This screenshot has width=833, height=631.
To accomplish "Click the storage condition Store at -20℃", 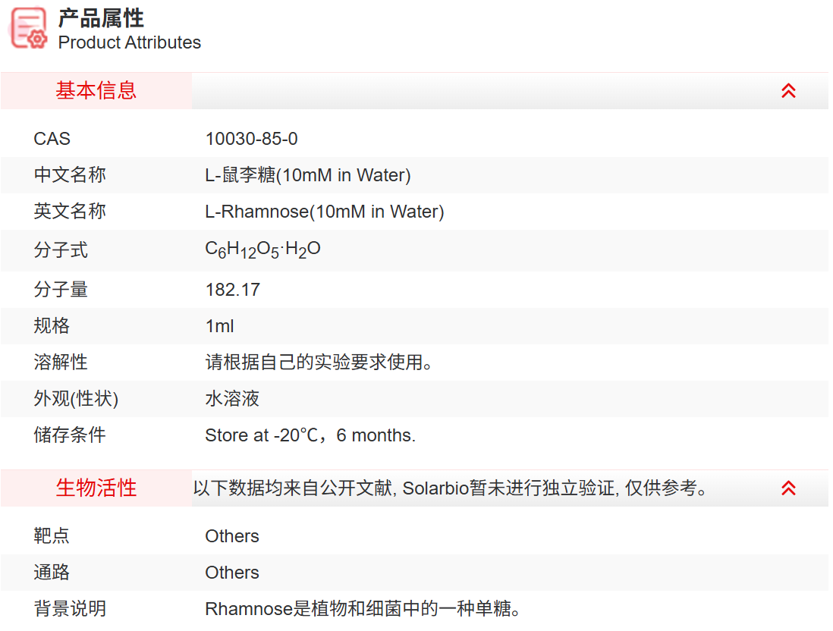I will (303, 435).
